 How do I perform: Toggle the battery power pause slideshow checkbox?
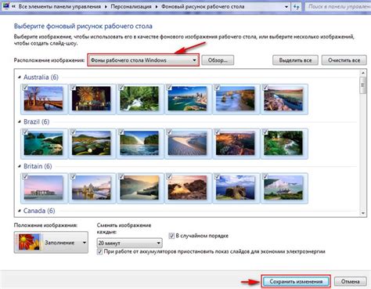point(99,251)
